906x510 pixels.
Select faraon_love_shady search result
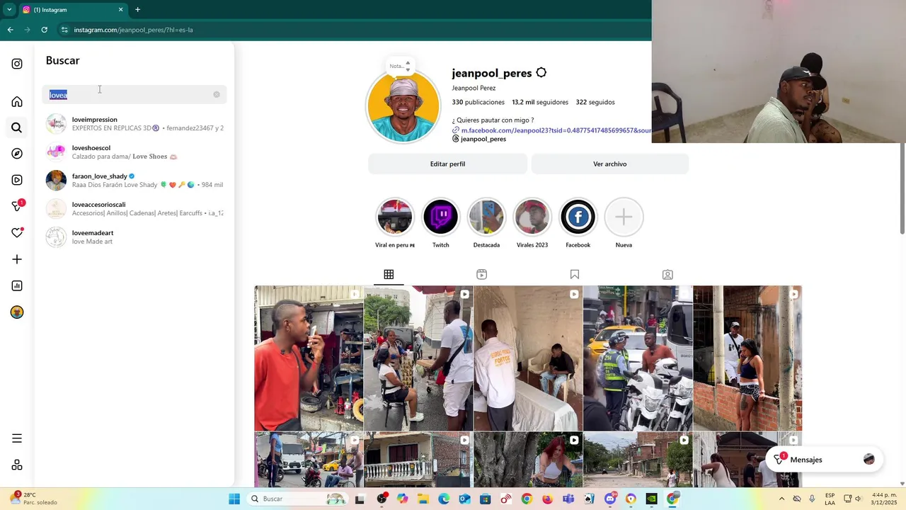tap(134, 181)
